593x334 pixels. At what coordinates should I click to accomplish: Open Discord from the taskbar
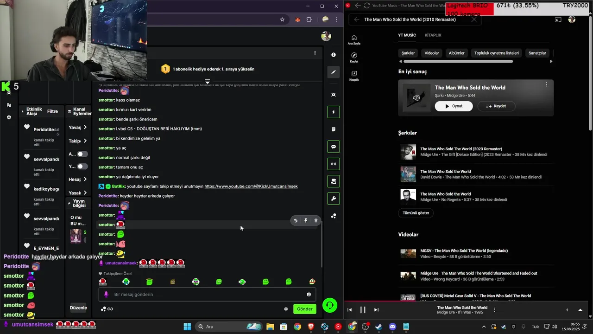click(x=392, y=327)
